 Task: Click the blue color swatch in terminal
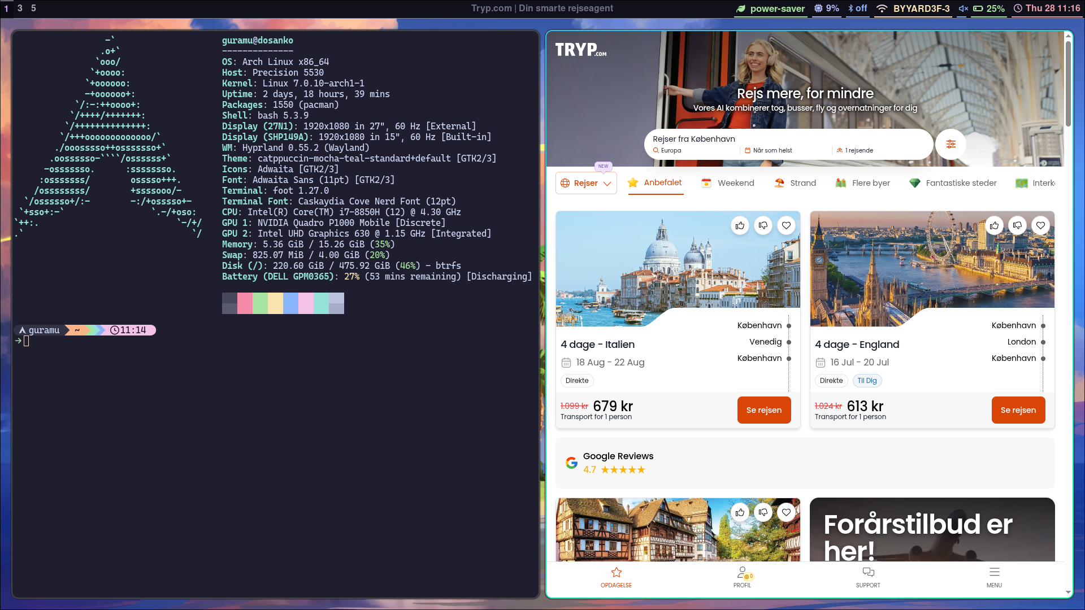click(290, 303)
